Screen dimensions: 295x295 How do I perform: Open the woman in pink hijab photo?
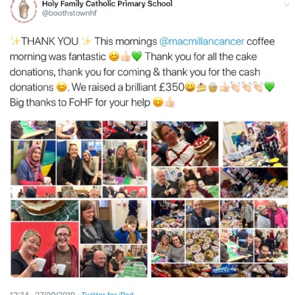(33, 163)
